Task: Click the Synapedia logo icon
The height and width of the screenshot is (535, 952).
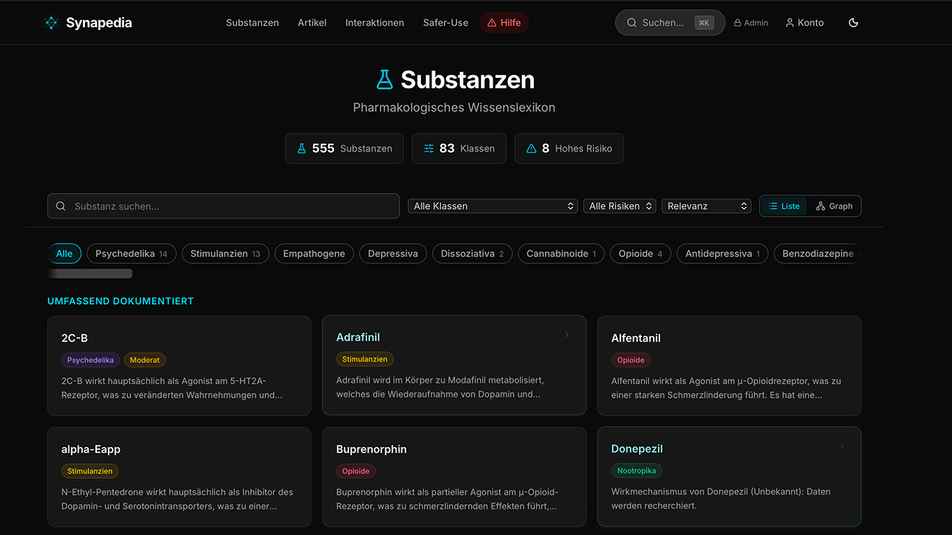Action: point(51,22)
